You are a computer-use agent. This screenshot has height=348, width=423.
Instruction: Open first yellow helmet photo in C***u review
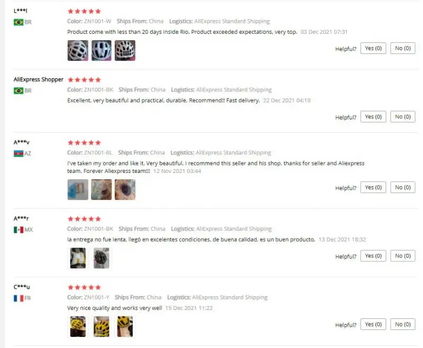(x=78, y=327)
